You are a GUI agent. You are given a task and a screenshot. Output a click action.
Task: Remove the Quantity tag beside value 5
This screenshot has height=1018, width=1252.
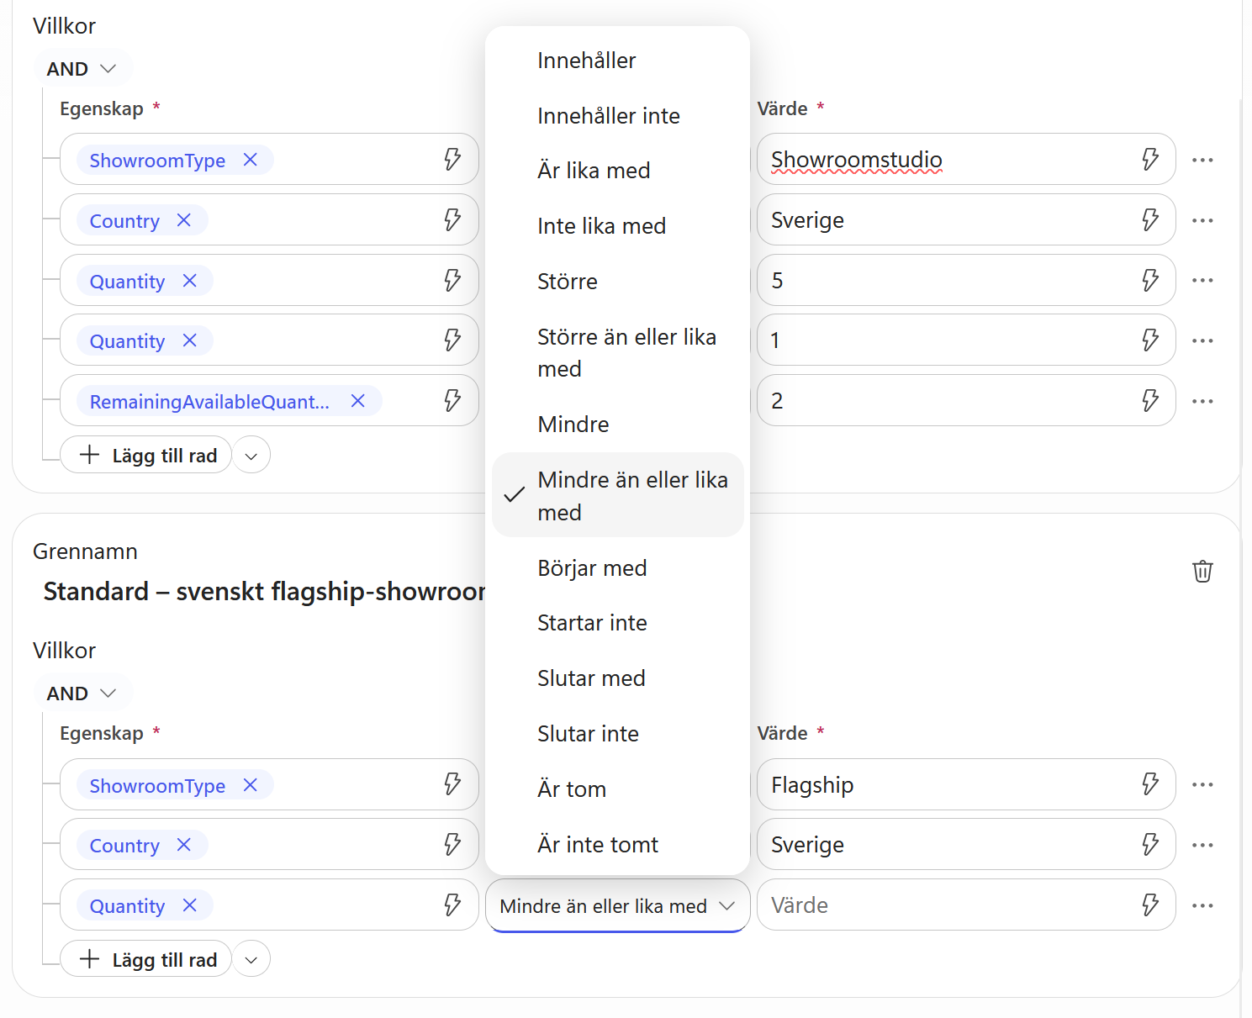(190, 281)
